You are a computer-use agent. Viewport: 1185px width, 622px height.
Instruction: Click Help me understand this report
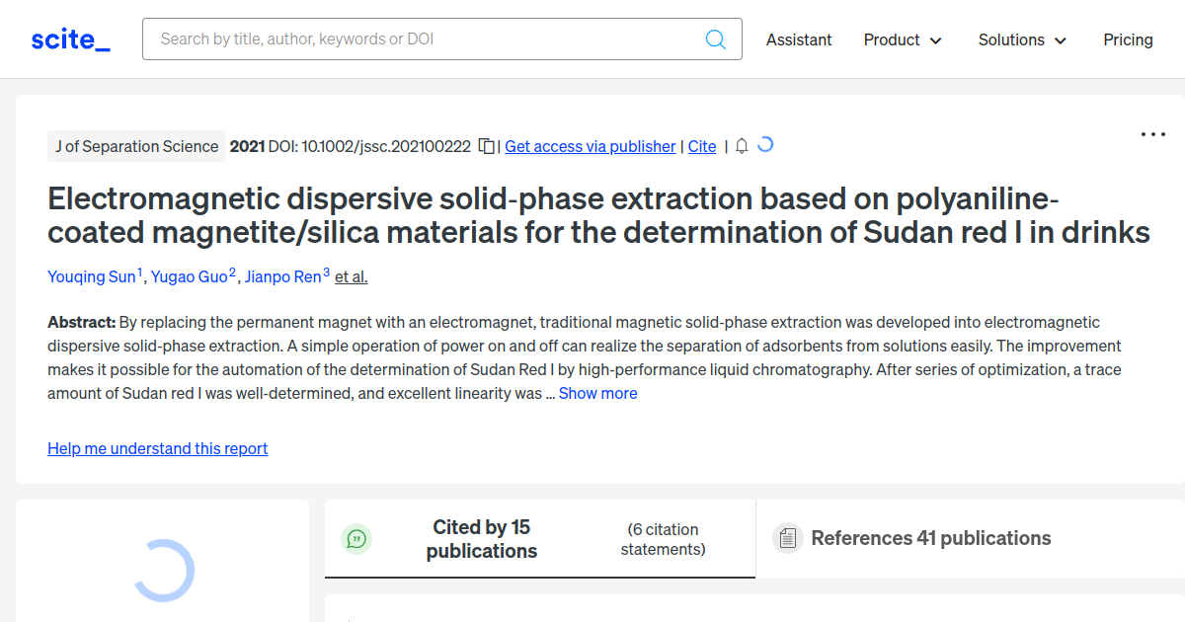click(x=158, y=448)
